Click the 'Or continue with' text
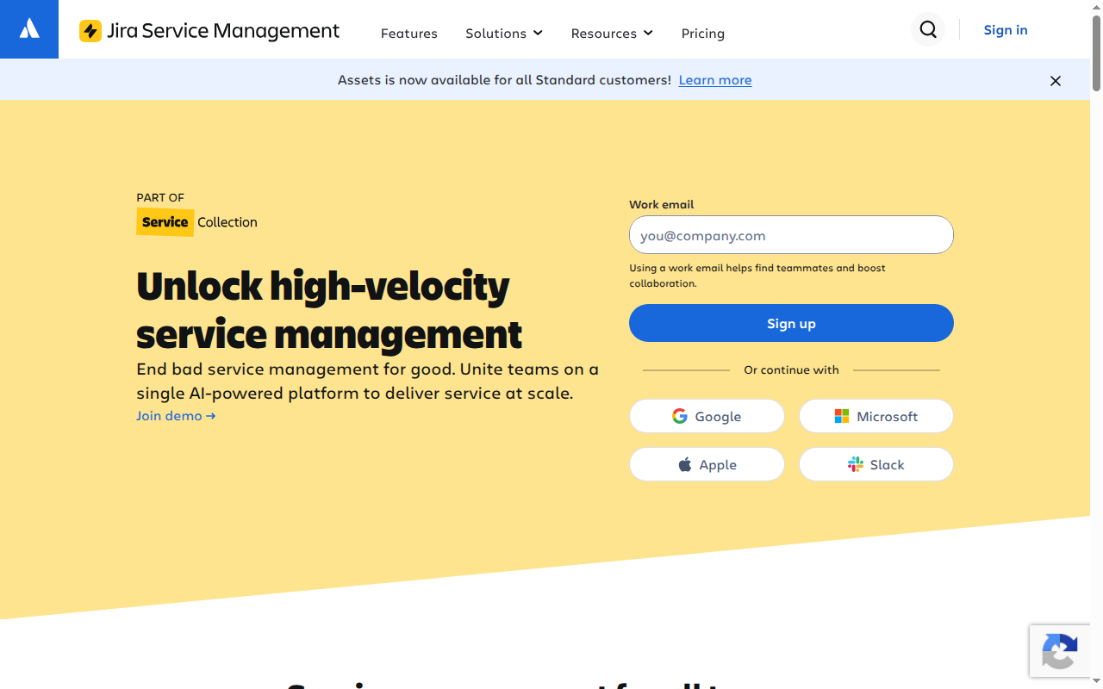The image size is (1103, 689). click(x=791, y=370)
